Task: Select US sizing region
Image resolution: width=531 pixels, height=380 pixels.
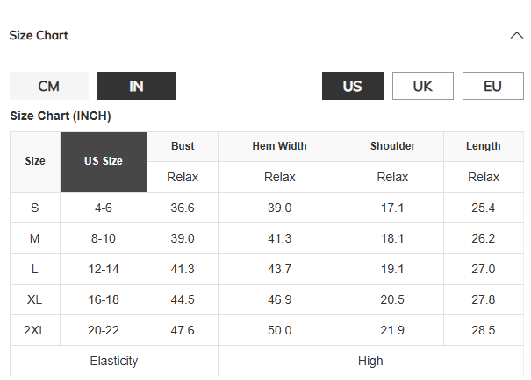Action: pos(352,86)
